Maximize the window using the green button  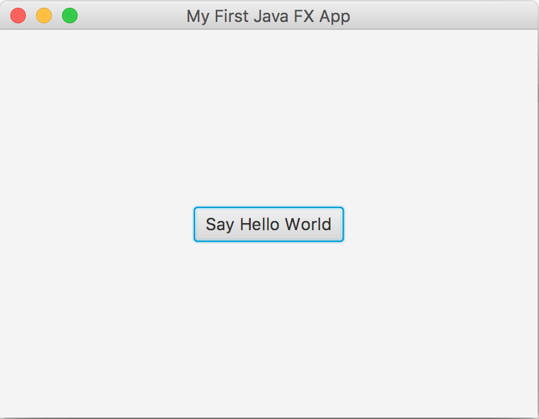(70, 16)
